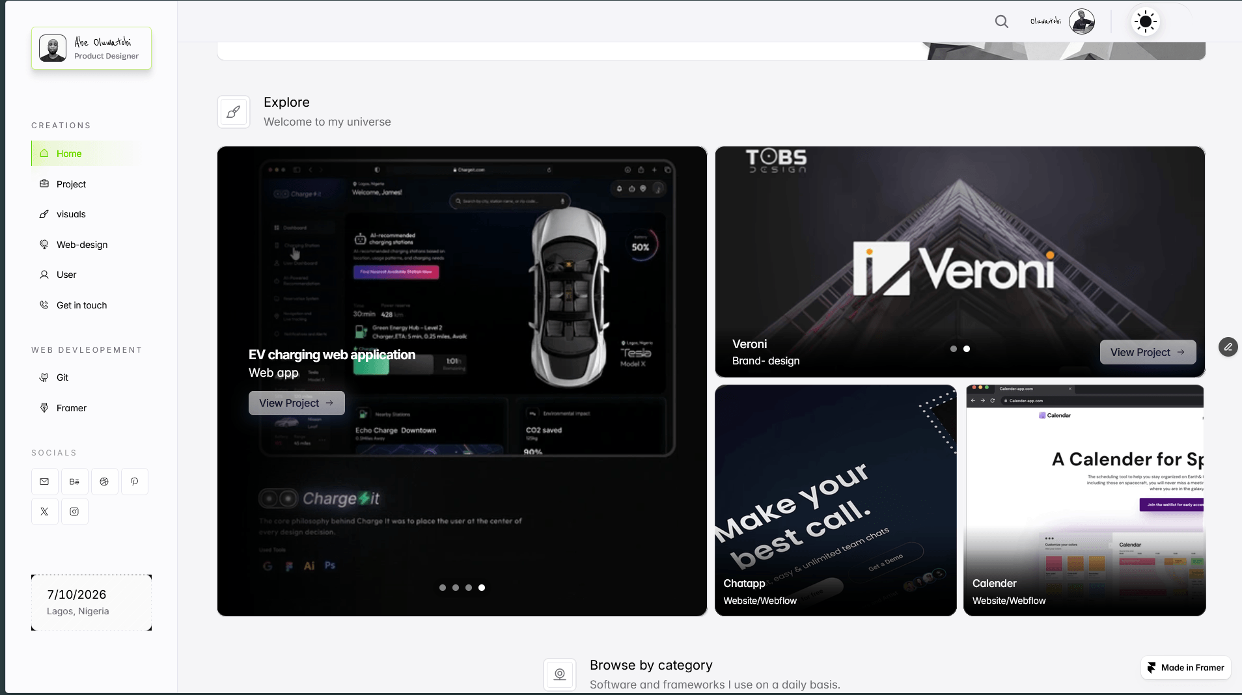Click the 7/10/2026 date text
This screenshot has height=695, width=1242.
(77, 595)
